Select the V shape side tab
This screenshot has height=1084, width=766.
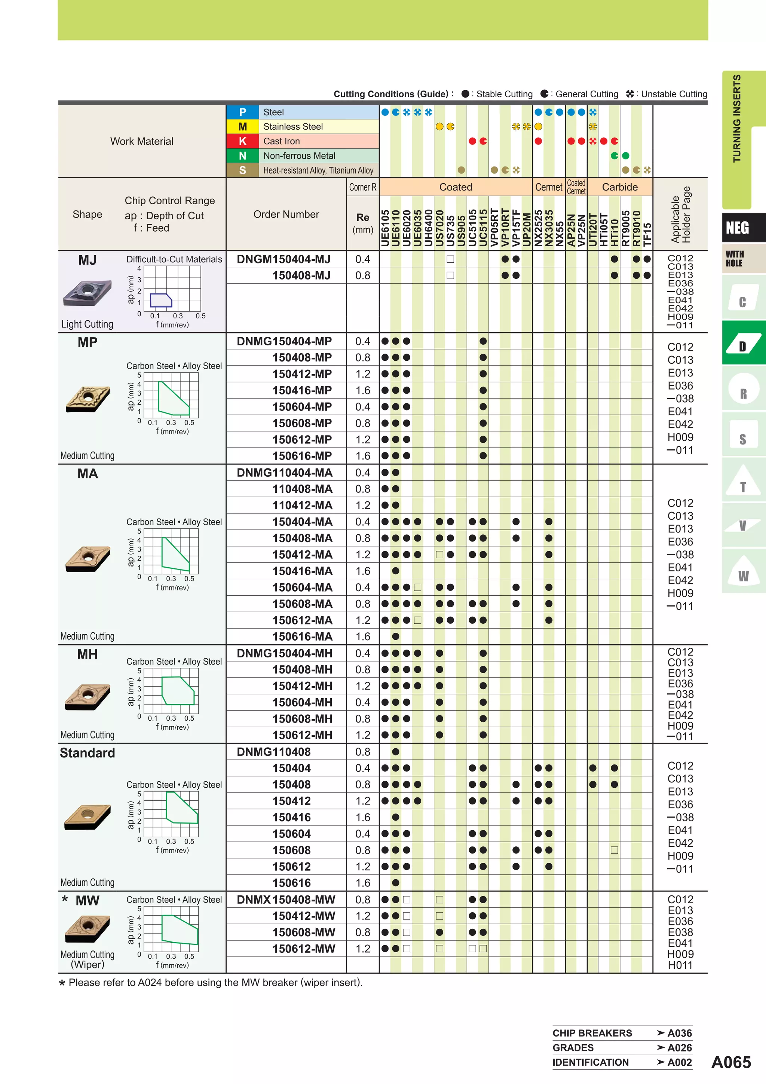click(x=743, y=525)
